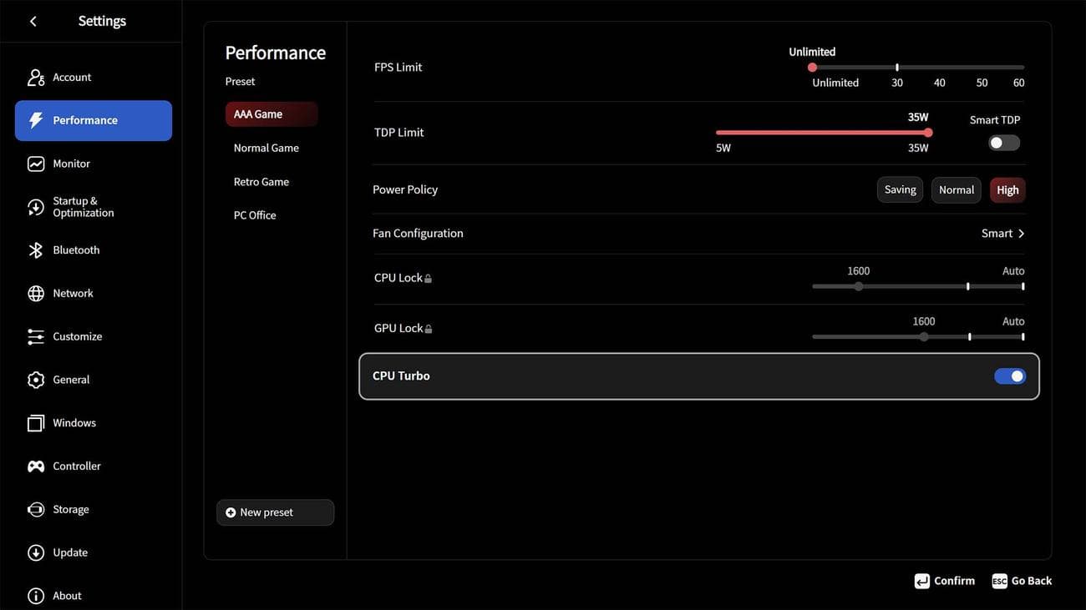Click the back arrow beside Settings
Viewport: 1086px width, 610px height.
[33, 22]
